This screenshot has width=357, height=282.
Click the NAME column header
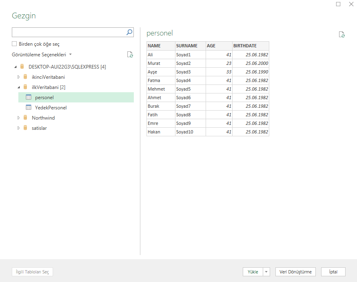coord(161,46)
